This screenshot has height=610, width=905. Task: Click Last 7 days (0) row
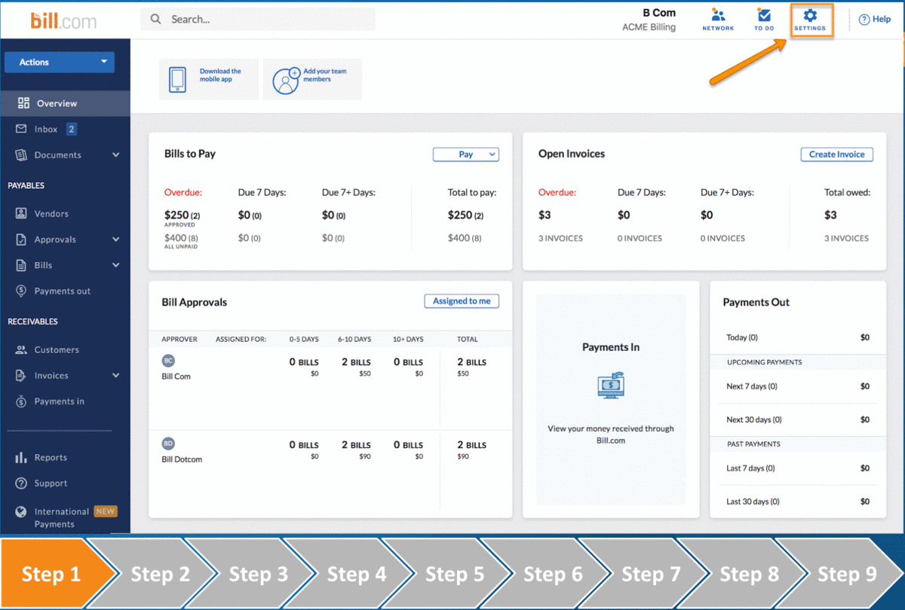click(798, 468)
